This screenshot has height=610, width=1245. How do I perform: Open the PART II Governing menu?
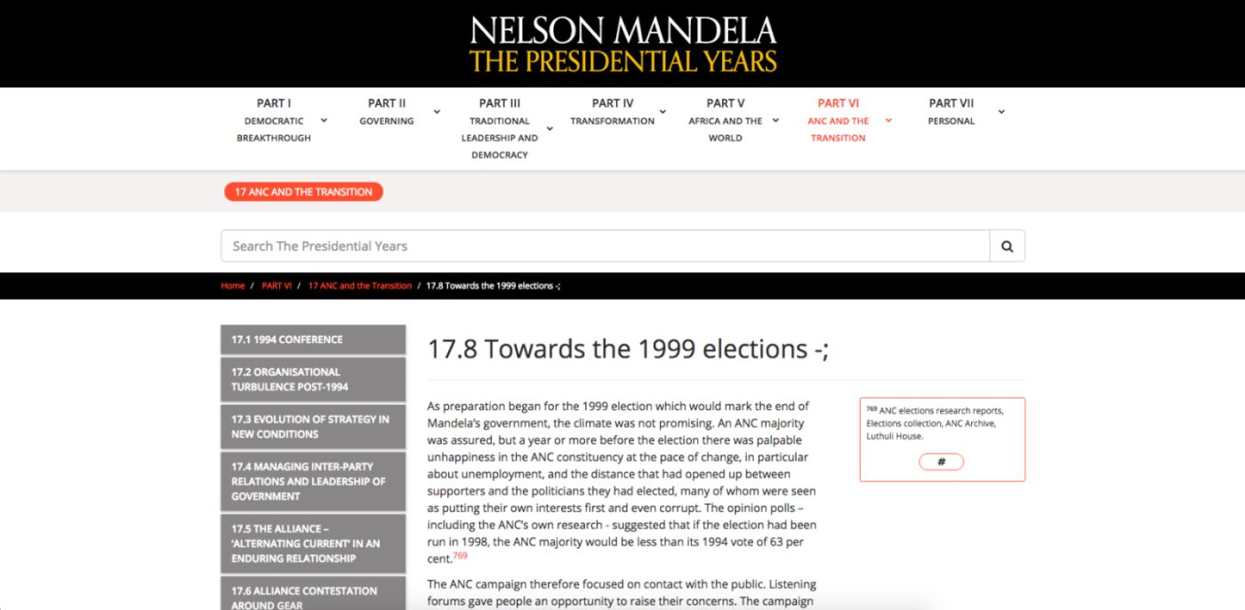click(x=387, y=112)
